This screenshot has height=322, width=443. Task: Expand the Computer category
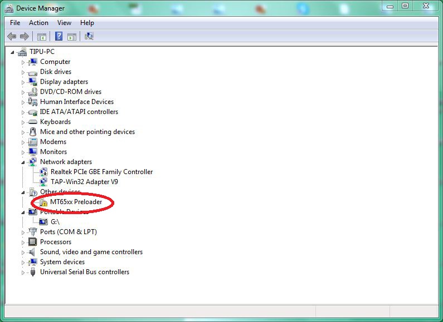23,62
